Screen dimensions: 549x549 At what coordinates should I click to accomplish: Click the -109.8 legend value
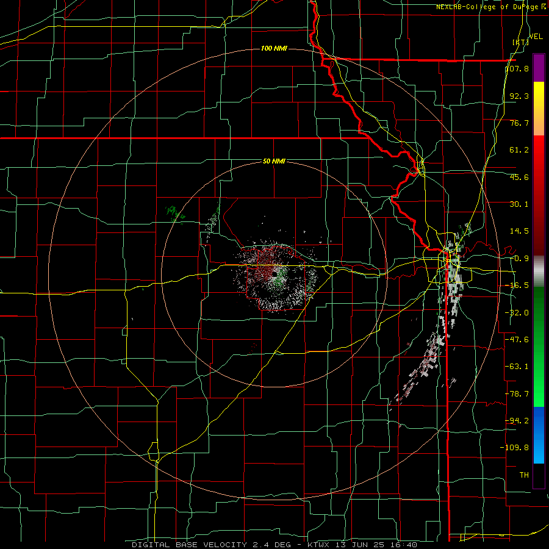514,448
